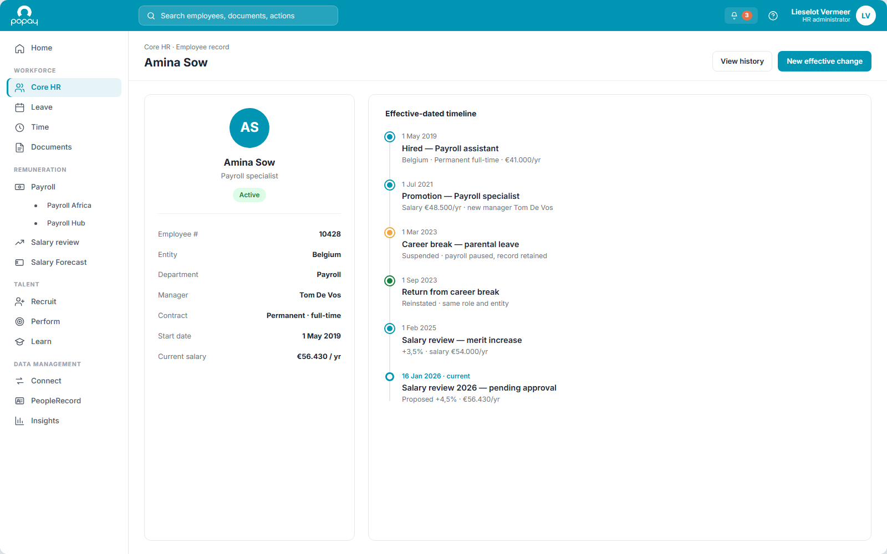The height and width of the screenshot is (554, 887).
Task: Open Payroll Africa submenu item
Action: click(69, 206)
